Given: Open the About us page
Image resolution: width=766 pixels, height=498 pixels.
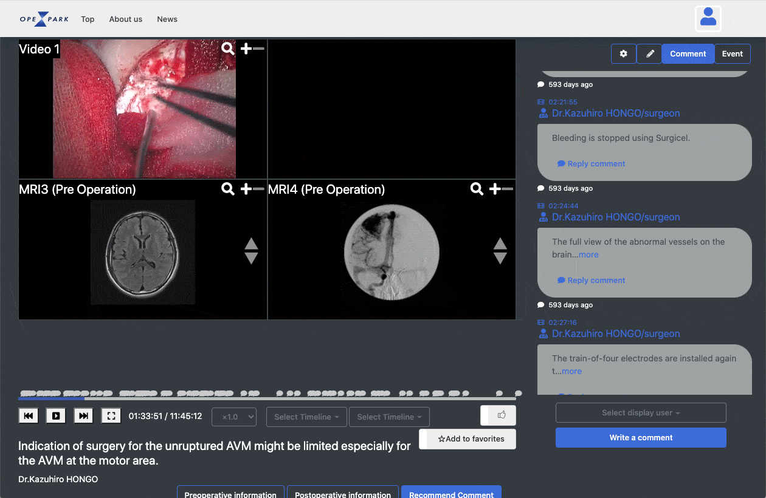Looking at the screenshot, I should 126,19.
